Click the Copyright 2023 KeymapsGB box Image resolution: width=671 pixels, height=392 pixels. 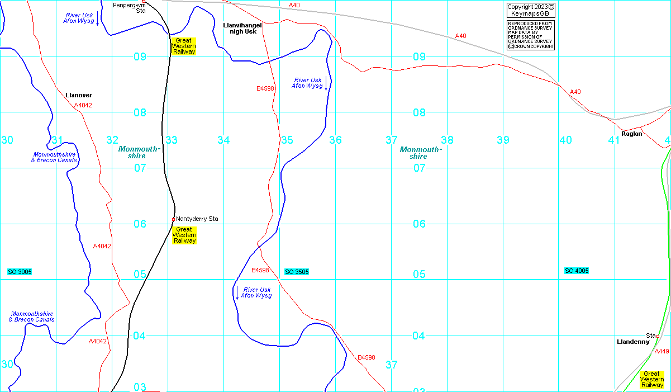(531, 10)
